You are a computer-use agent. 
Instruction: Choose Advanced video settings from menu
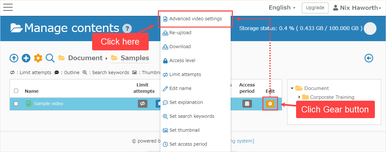click(x=195, y=19)
